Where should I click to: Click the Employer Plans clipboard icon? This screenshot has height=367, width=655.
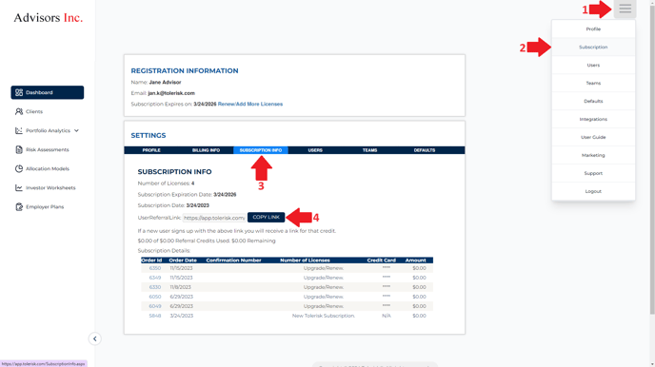tap(19, 207)
